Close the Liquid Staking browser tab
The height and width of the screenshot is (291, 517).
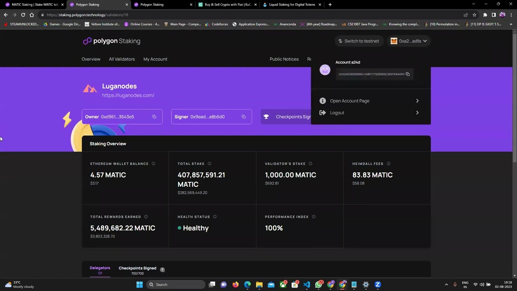(x=319, y=4)
